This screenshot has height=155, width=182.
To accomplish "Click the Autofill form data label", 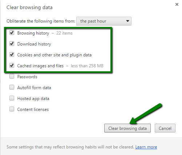I will coord(34,88).
